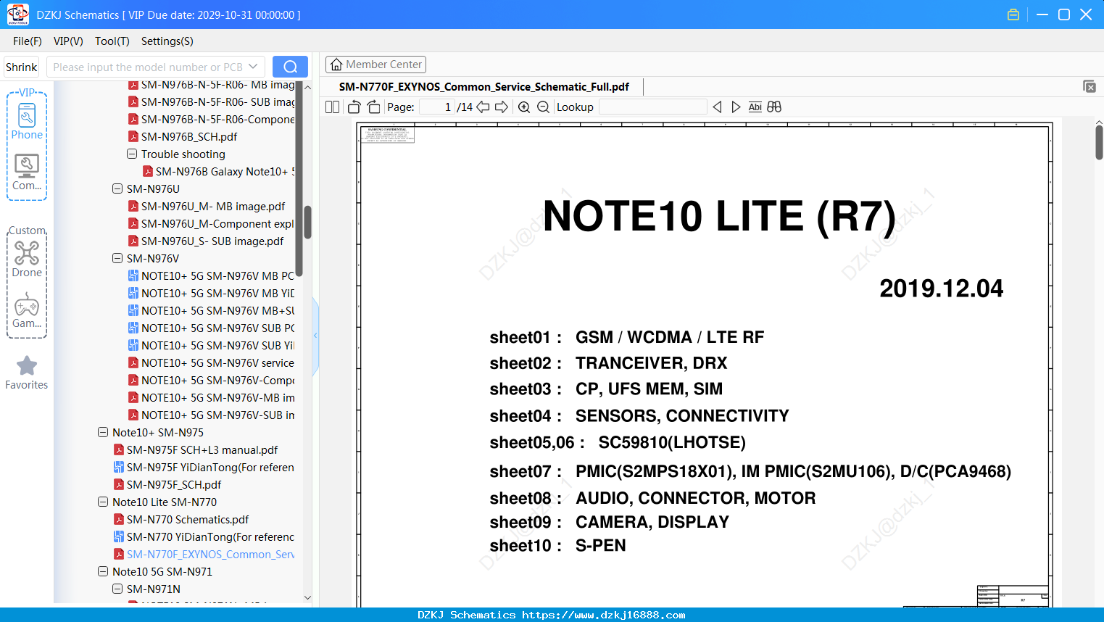Open SM-N975F SCH+L3 manual.pdf
This screenshot has height=622, width=1104.
tap(196, 449)
